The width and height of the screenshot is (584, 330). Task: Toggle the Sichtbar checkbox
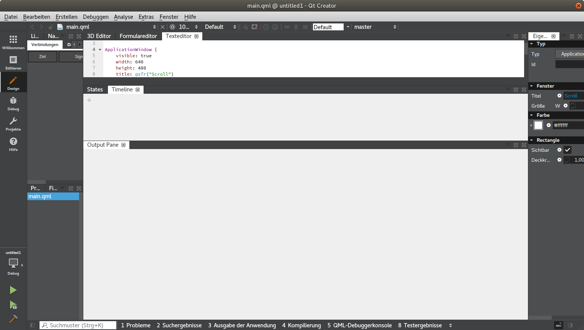[x=567, y=150]
